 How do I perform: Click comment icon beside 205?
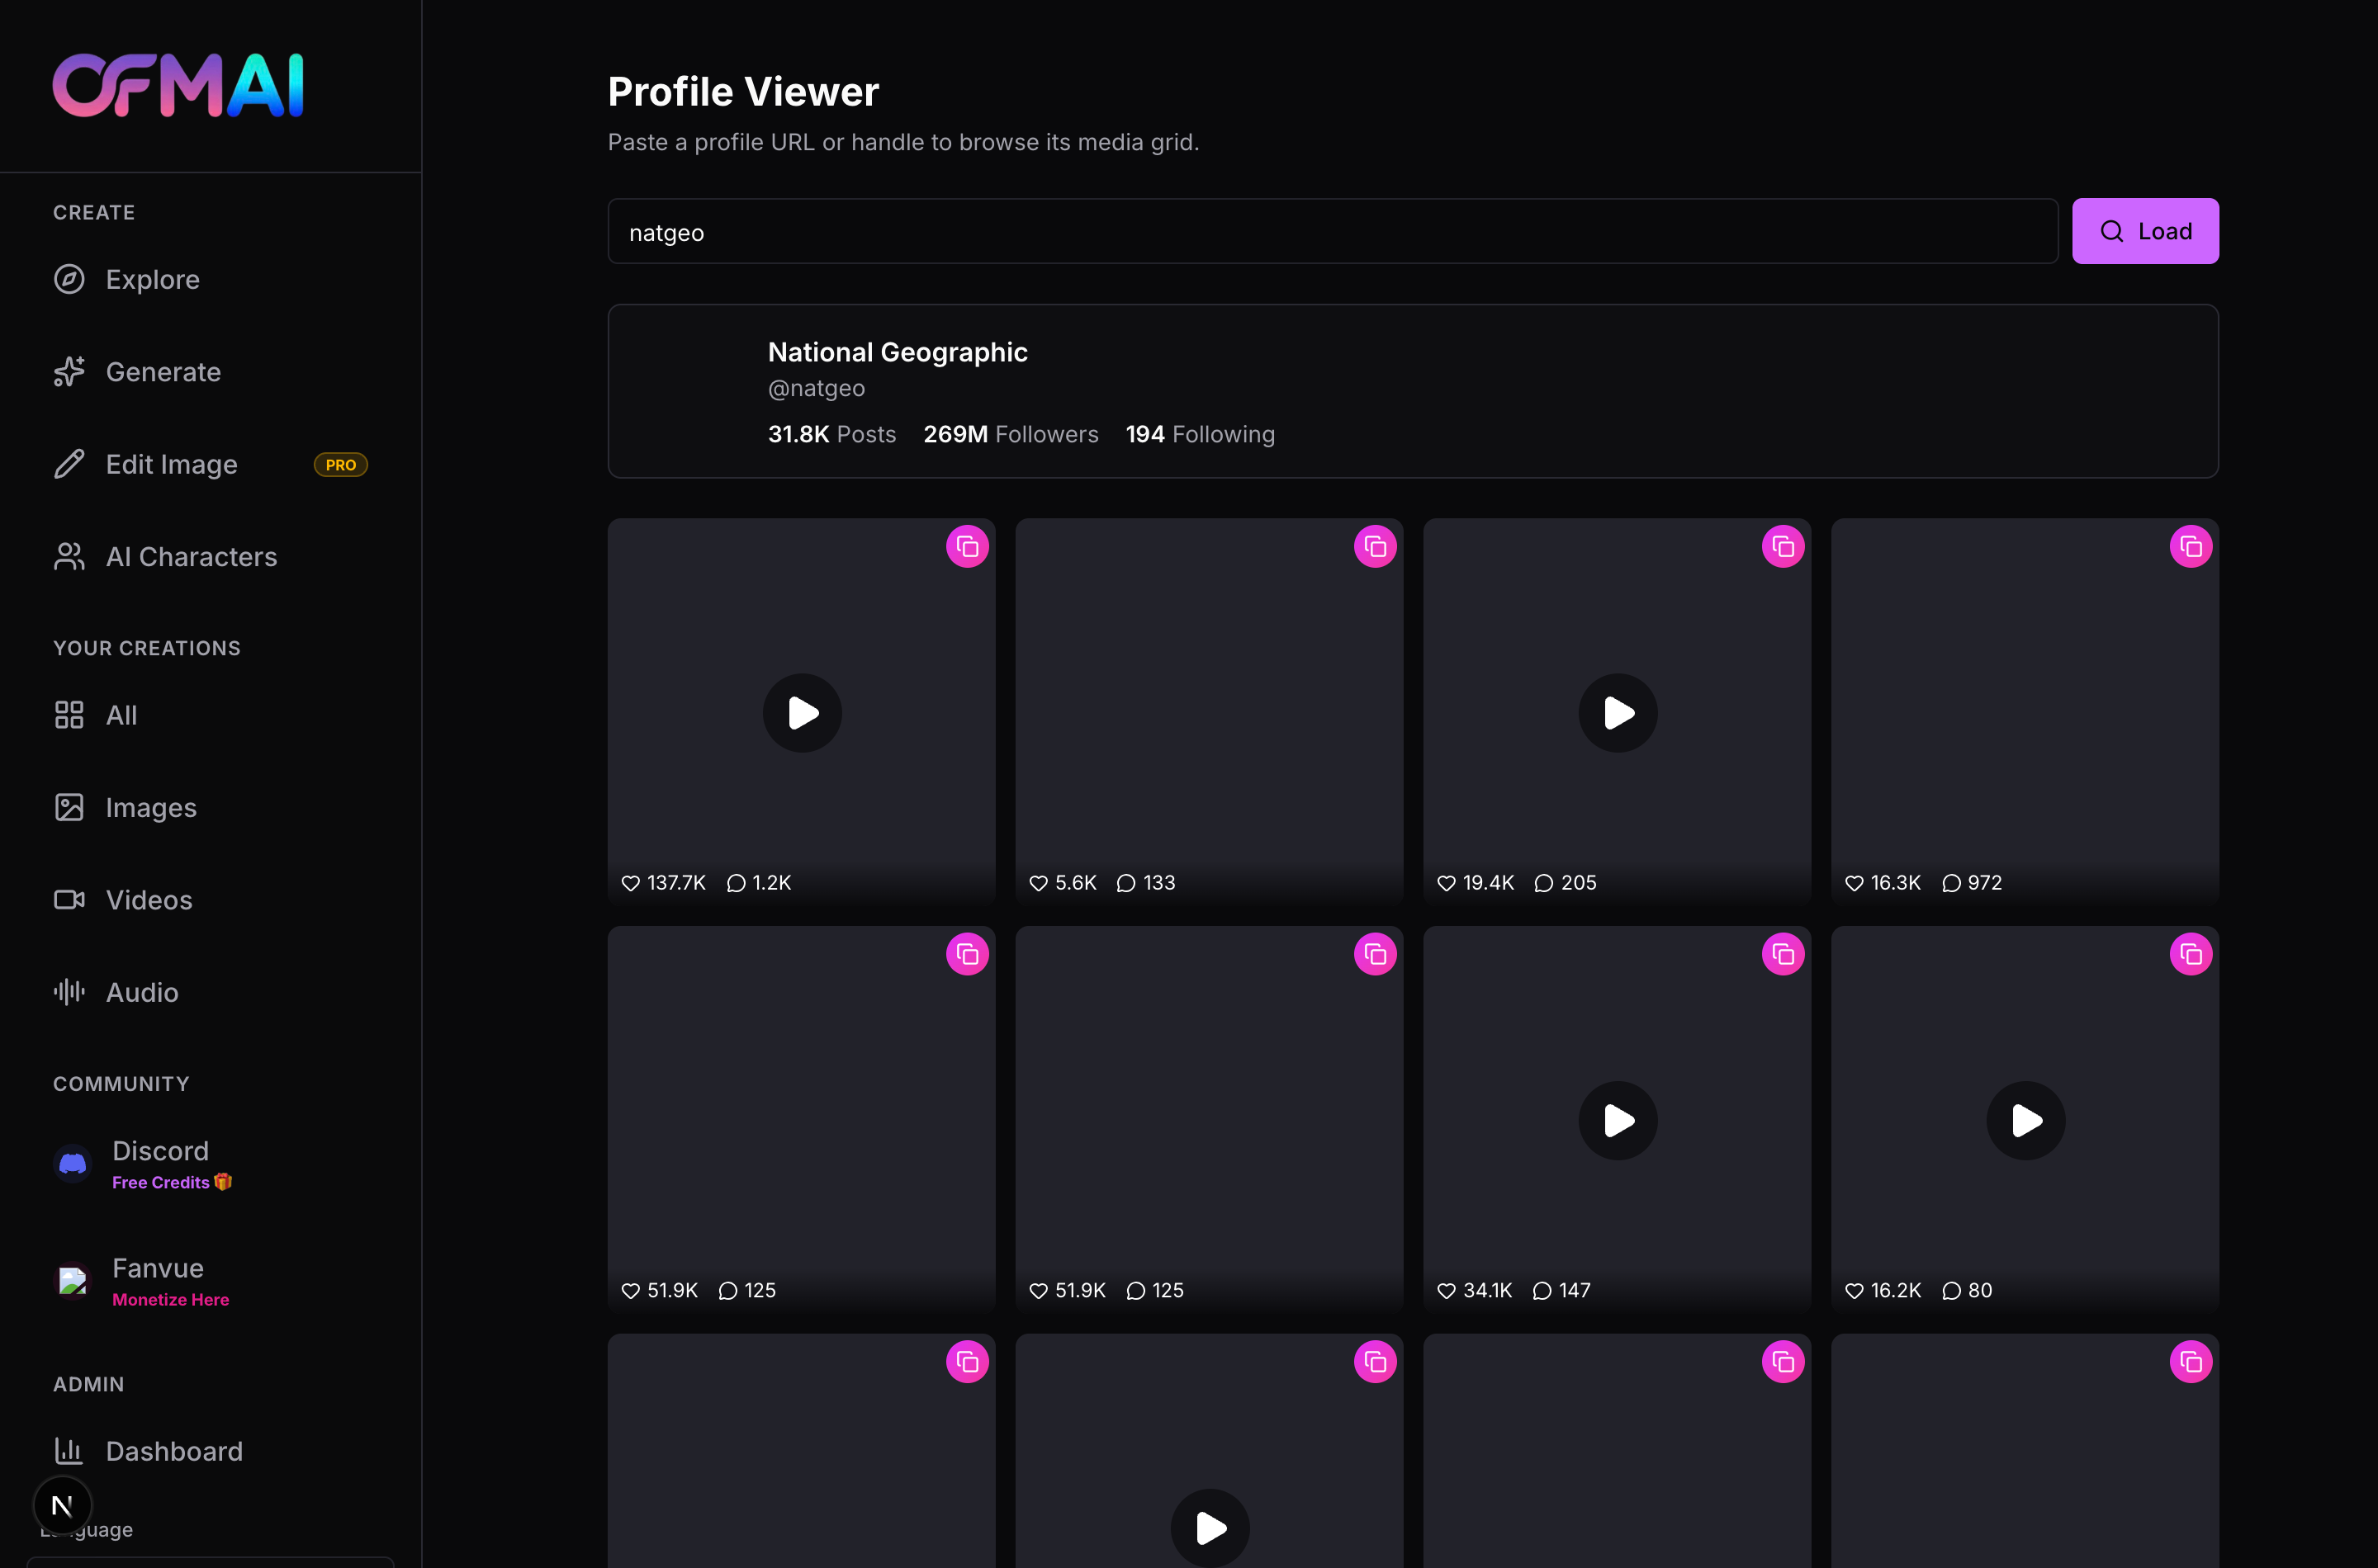[1544, 883]
